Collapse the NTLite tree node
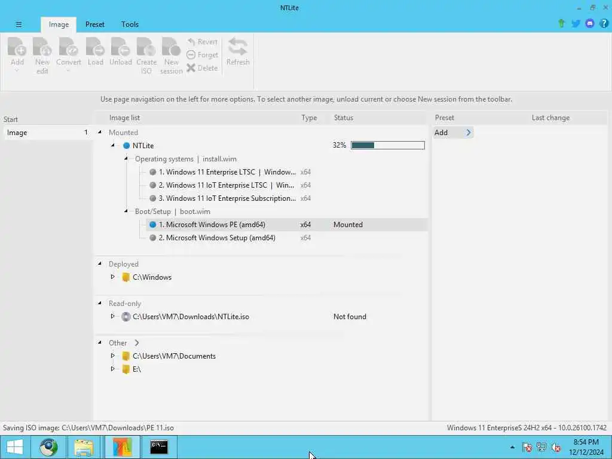The height and width of the screenshot is (459, 612). tap(113, 145)
